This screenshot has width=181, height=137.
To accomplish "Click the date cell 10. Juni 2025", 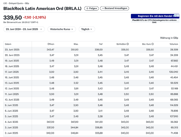I will tap(12, 100).
